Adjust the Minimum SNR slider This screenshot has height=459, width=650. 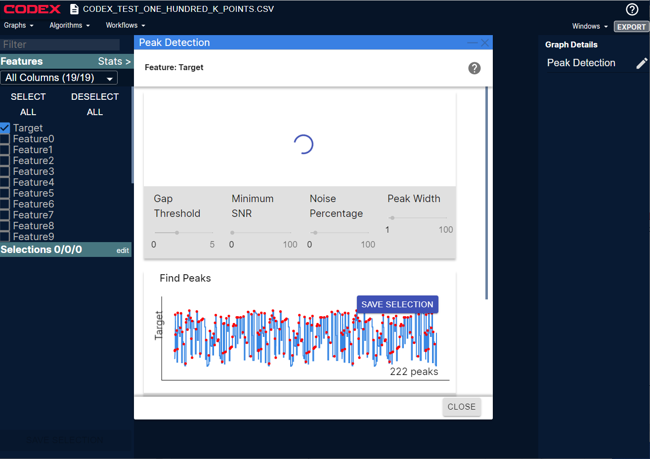click(261, 232)
